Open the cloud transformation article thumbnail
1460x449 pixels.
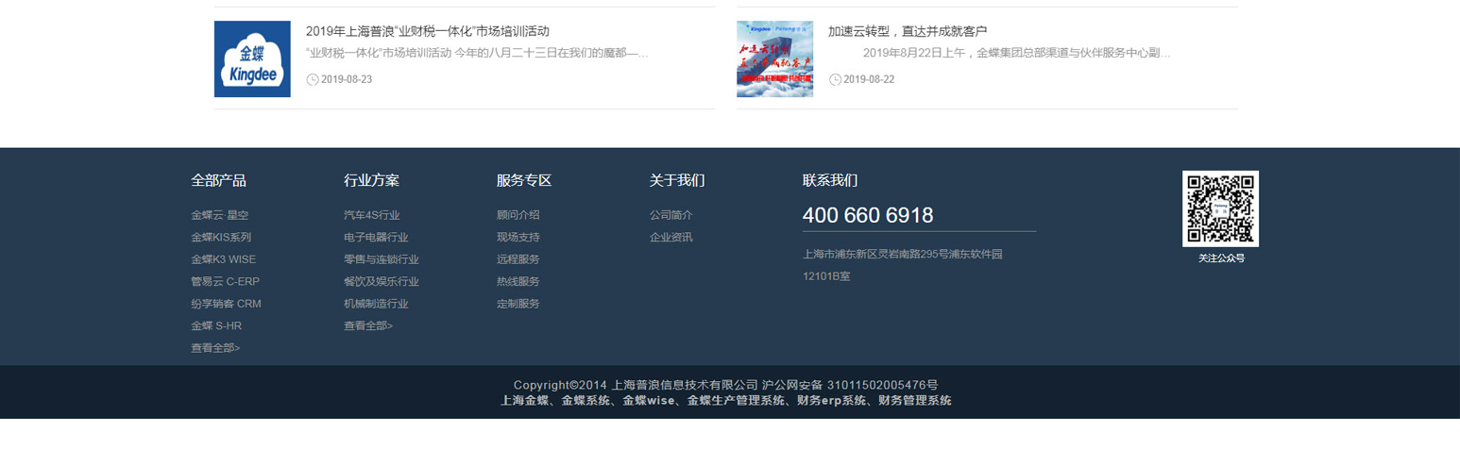pos(774,58)
